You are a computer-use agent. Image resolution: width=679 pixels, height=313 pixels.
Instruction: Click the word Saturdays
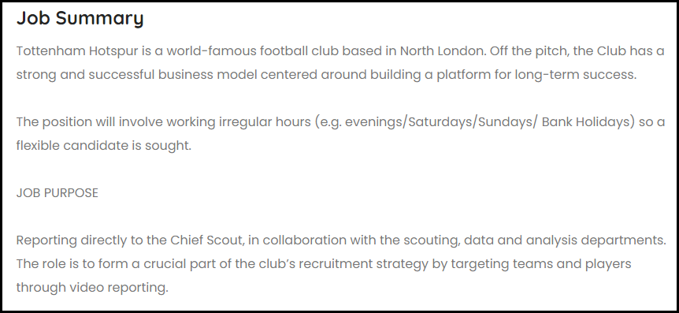pos(440,122)
